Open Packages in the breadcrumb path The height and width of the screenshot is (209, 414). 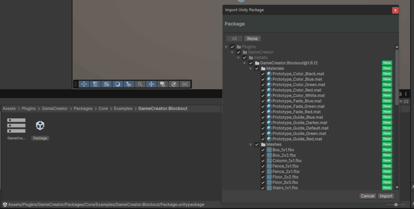click(x=83, y=109)
